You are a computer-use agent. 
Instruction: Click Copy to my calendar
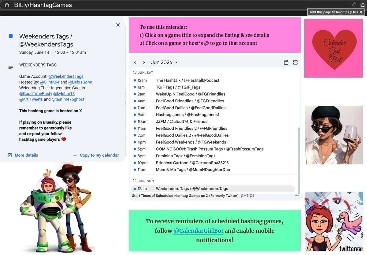coord(96,155)
